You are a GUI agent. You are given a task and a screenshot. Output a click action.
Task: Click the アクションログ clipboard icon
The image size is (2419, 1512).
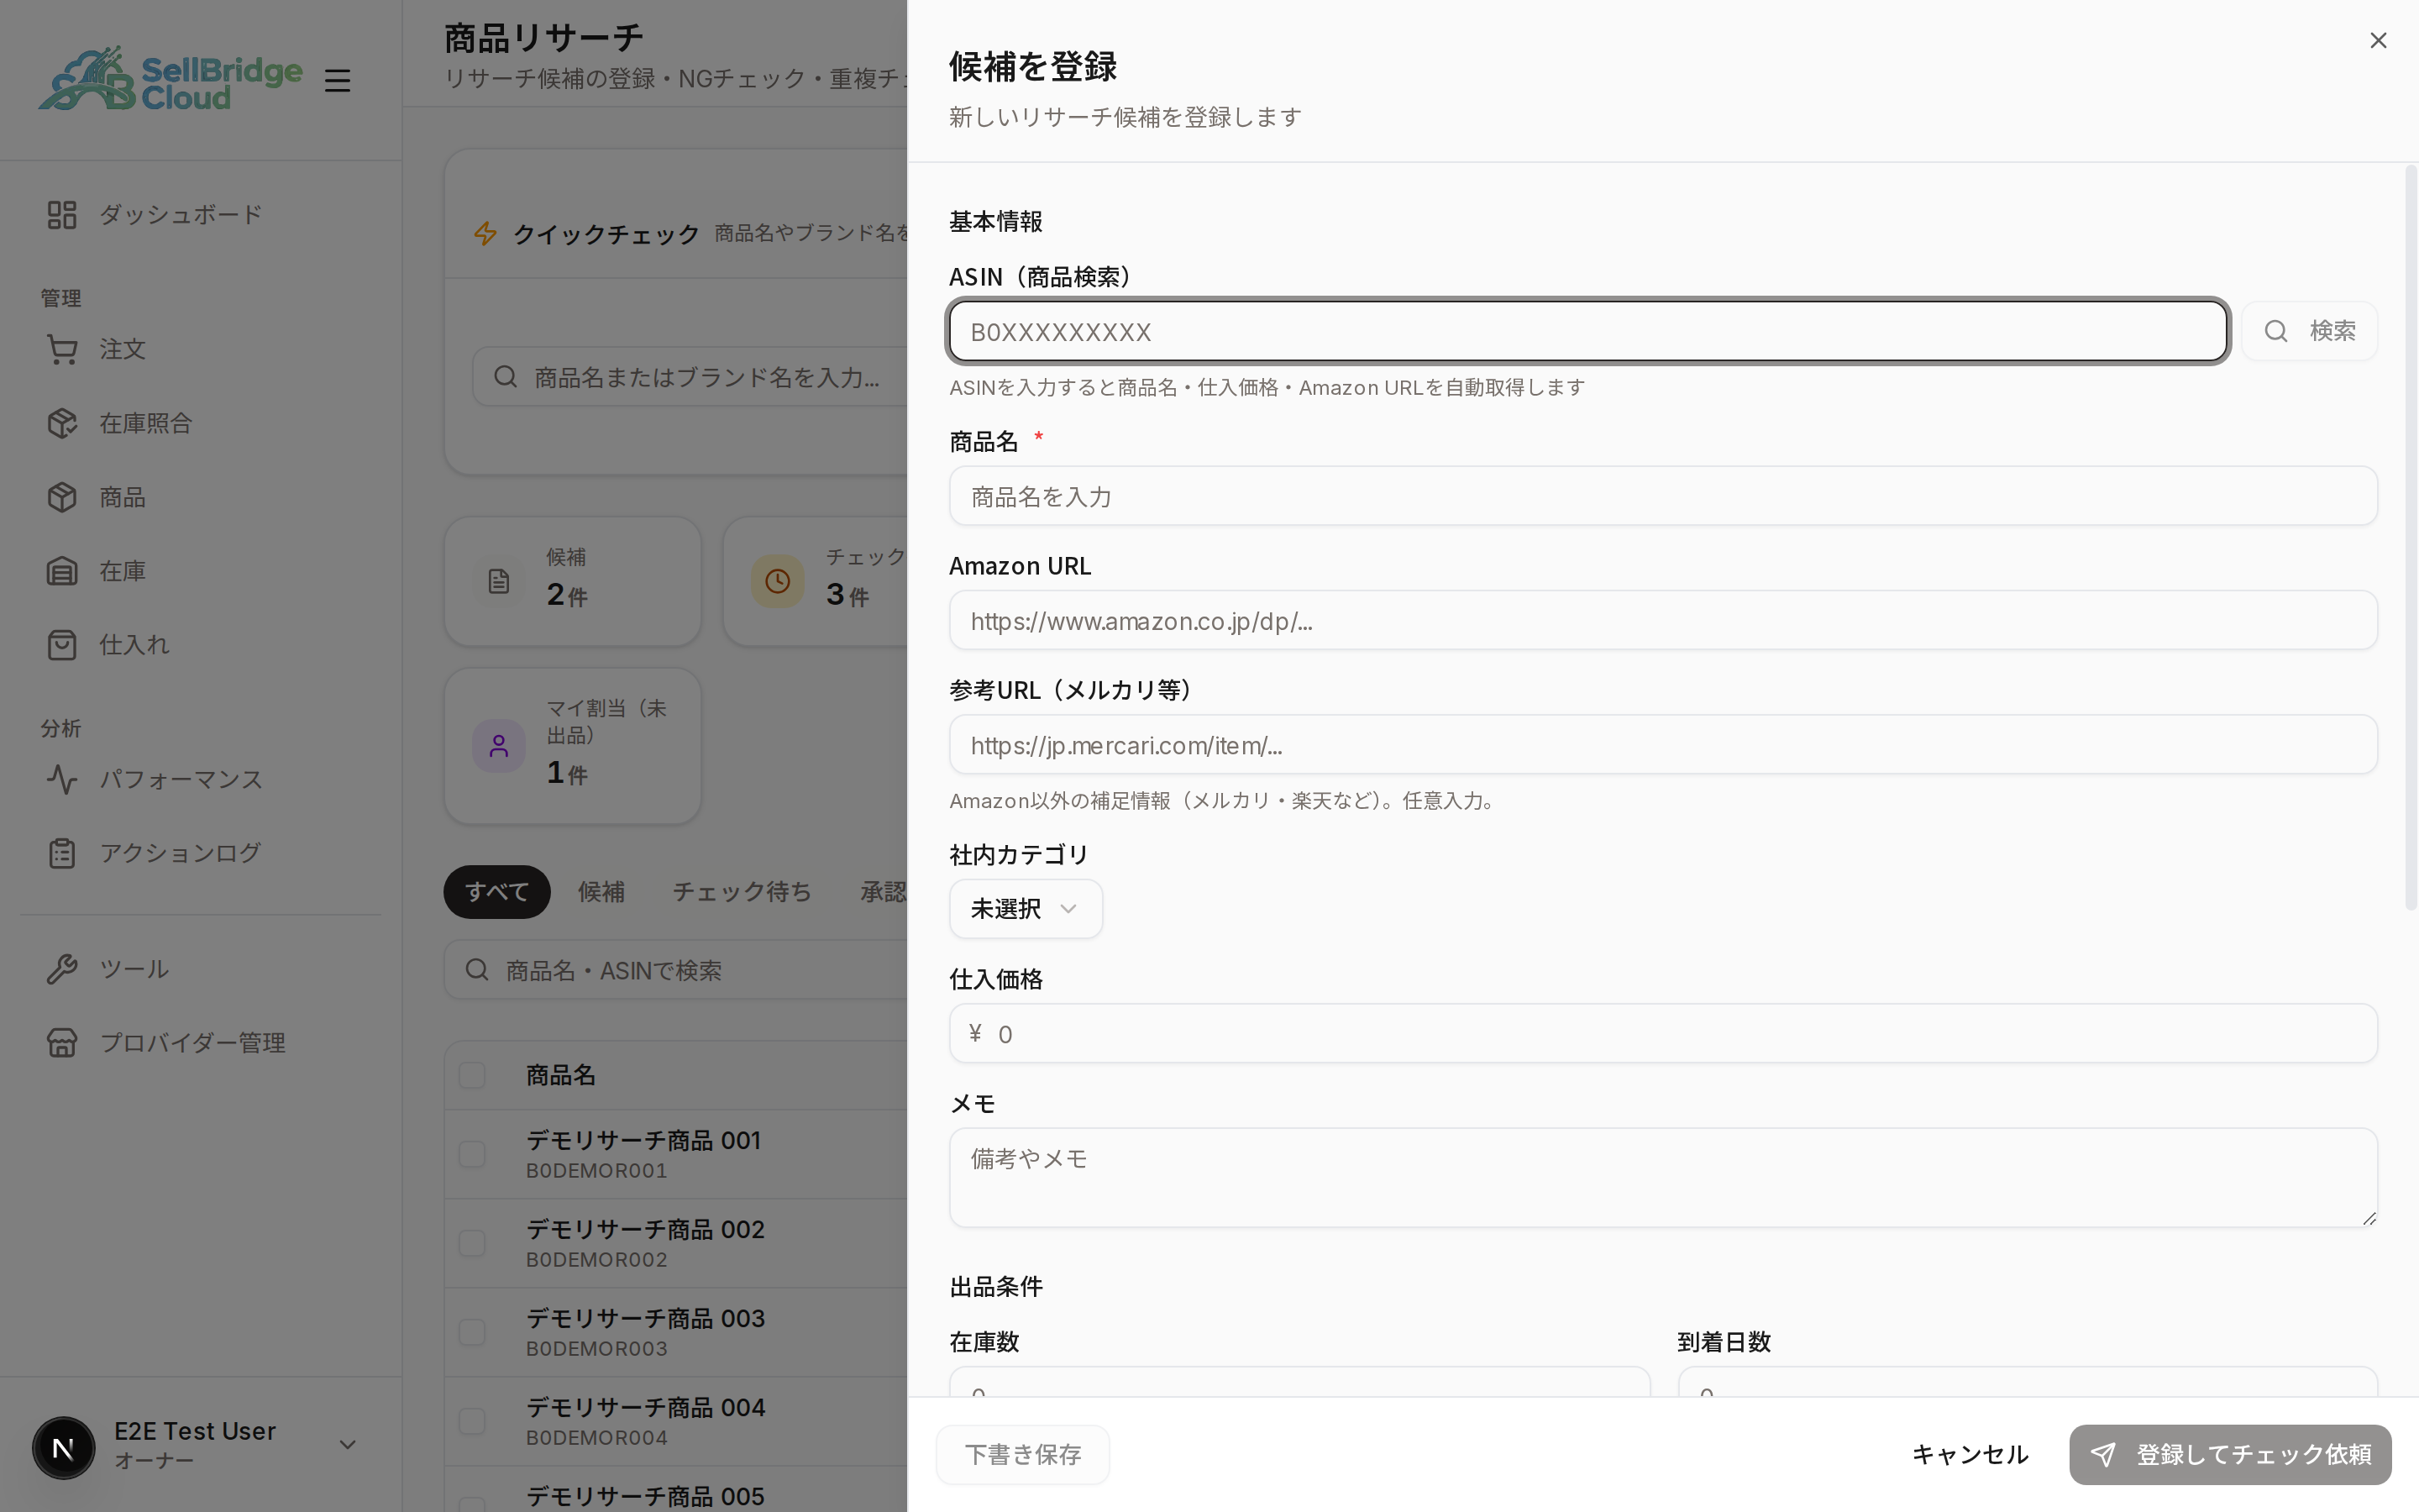(62, 853)
